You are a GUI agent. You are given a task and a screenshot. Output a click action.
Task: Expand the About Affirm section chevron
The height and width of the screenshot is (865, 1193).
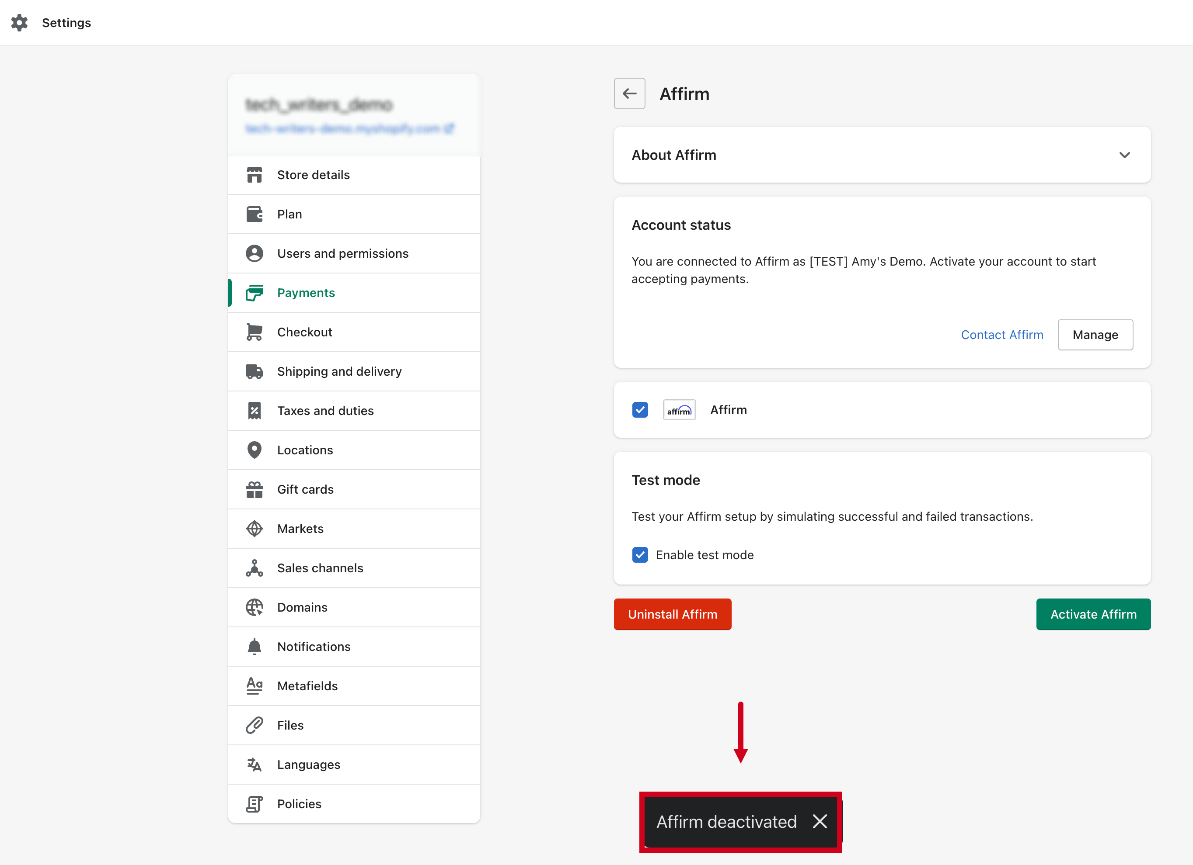[x=1124, y=155]
